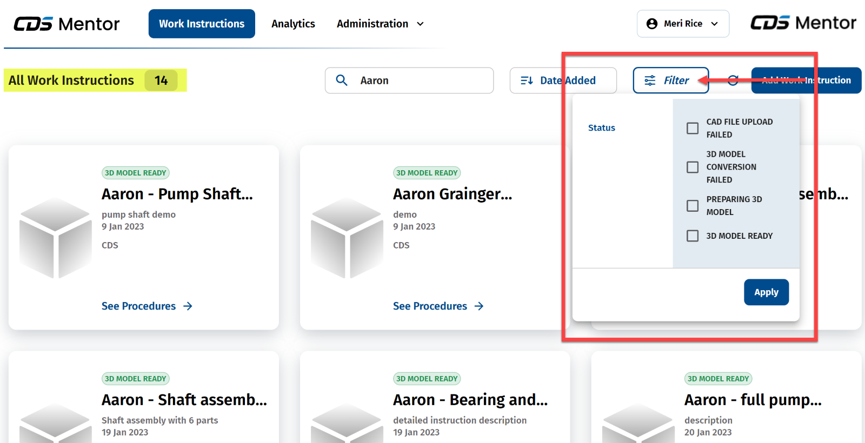Click the 3D MODEL READY badge on Pump Shaft card
This screenshot has height=443, width=865.
click(x=136, y=173)
